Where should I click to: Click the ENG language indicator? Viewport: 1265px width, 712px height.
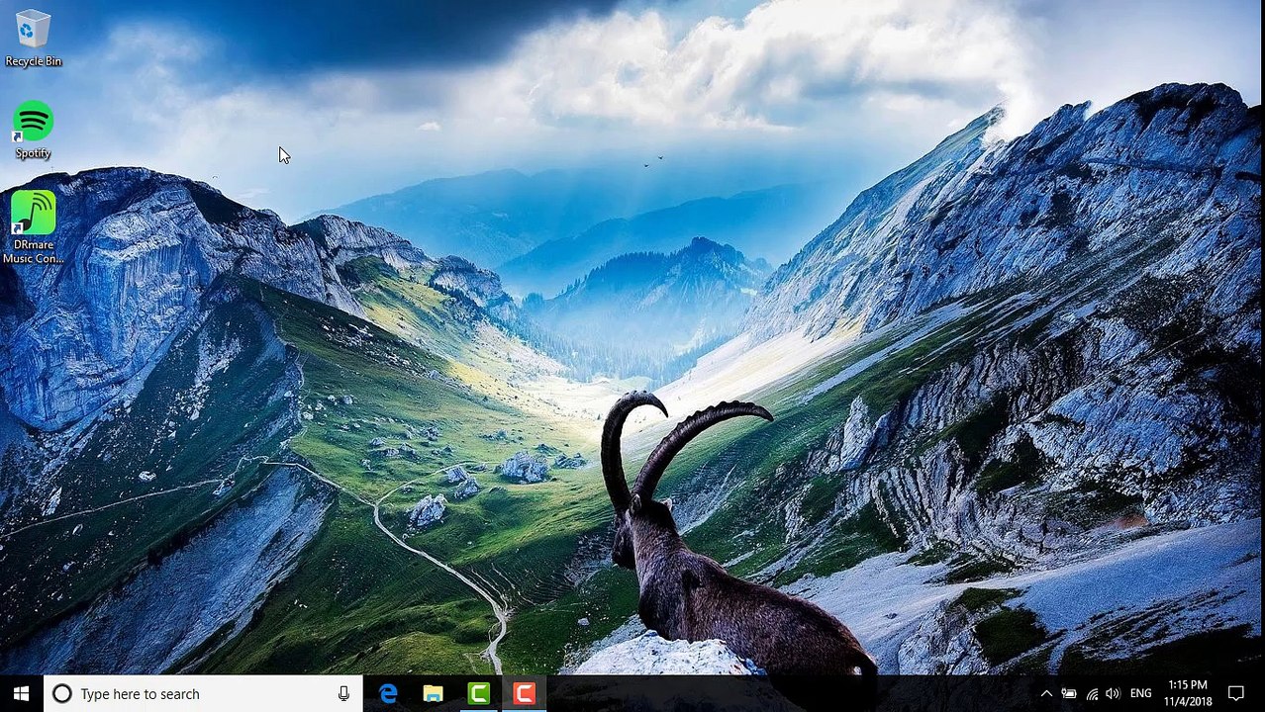[x=1140, y=694]
